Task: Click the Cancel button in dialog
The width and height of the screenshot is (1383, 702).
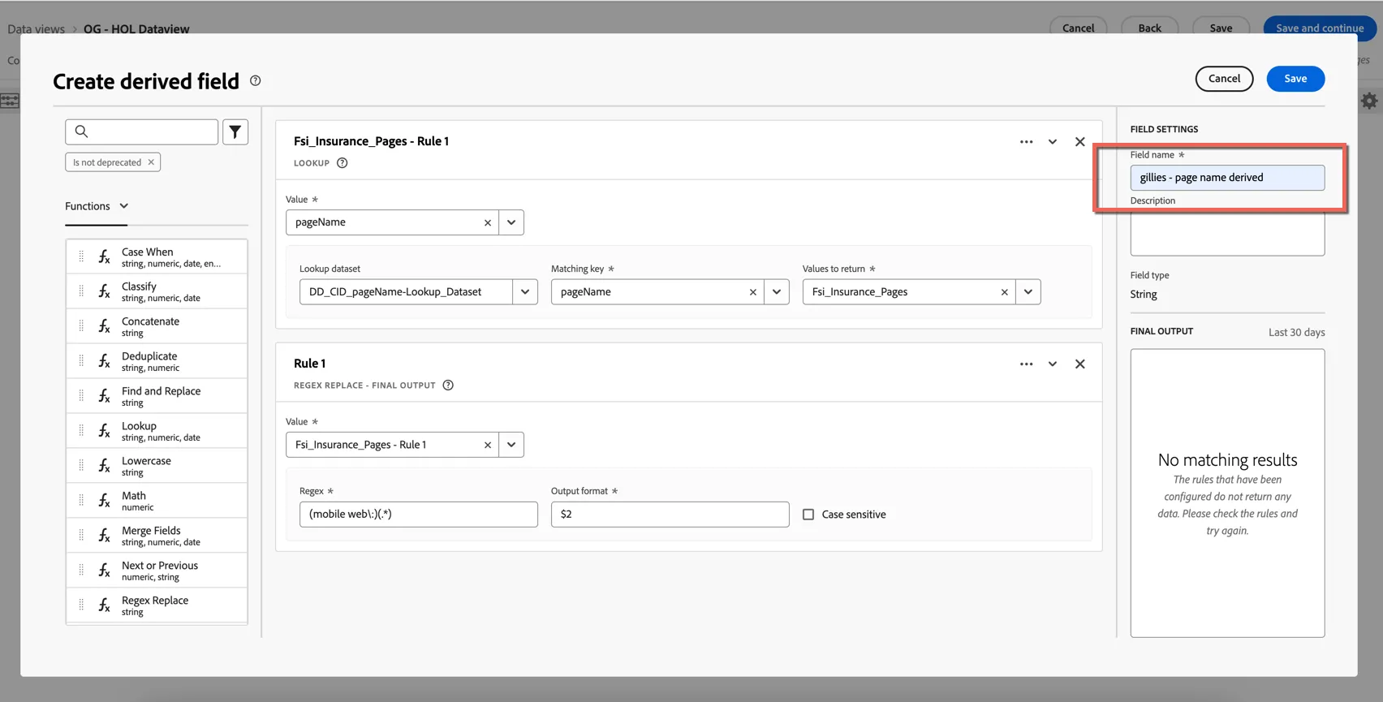Action: tap(1224, 79)
